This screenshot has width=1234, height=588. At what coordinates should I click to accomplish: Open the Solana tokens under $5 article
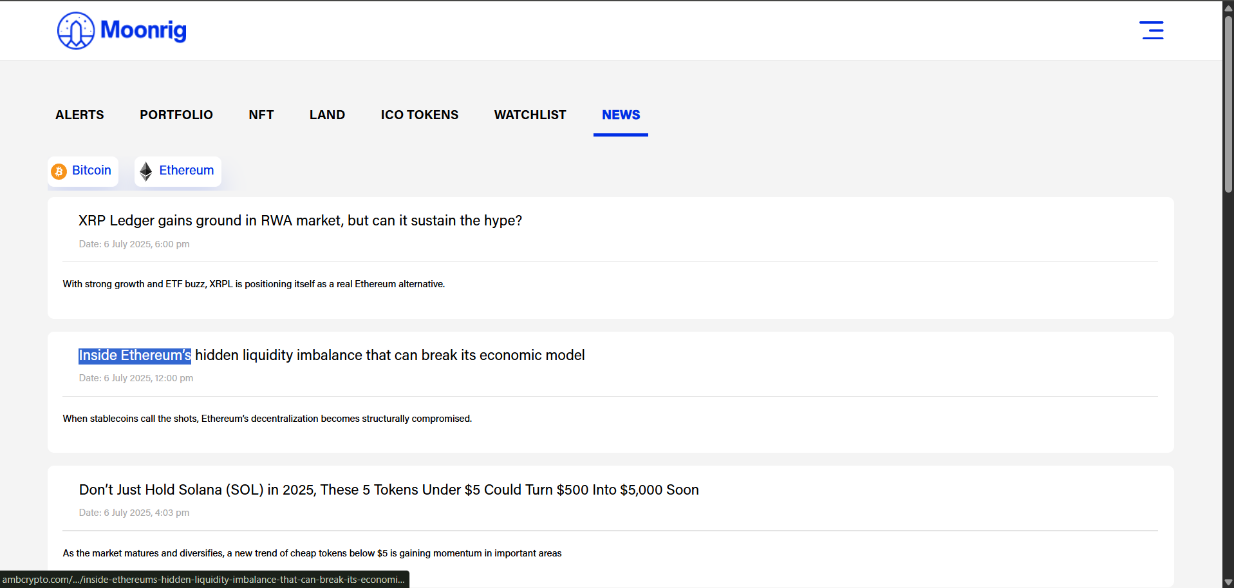(389, 490)
